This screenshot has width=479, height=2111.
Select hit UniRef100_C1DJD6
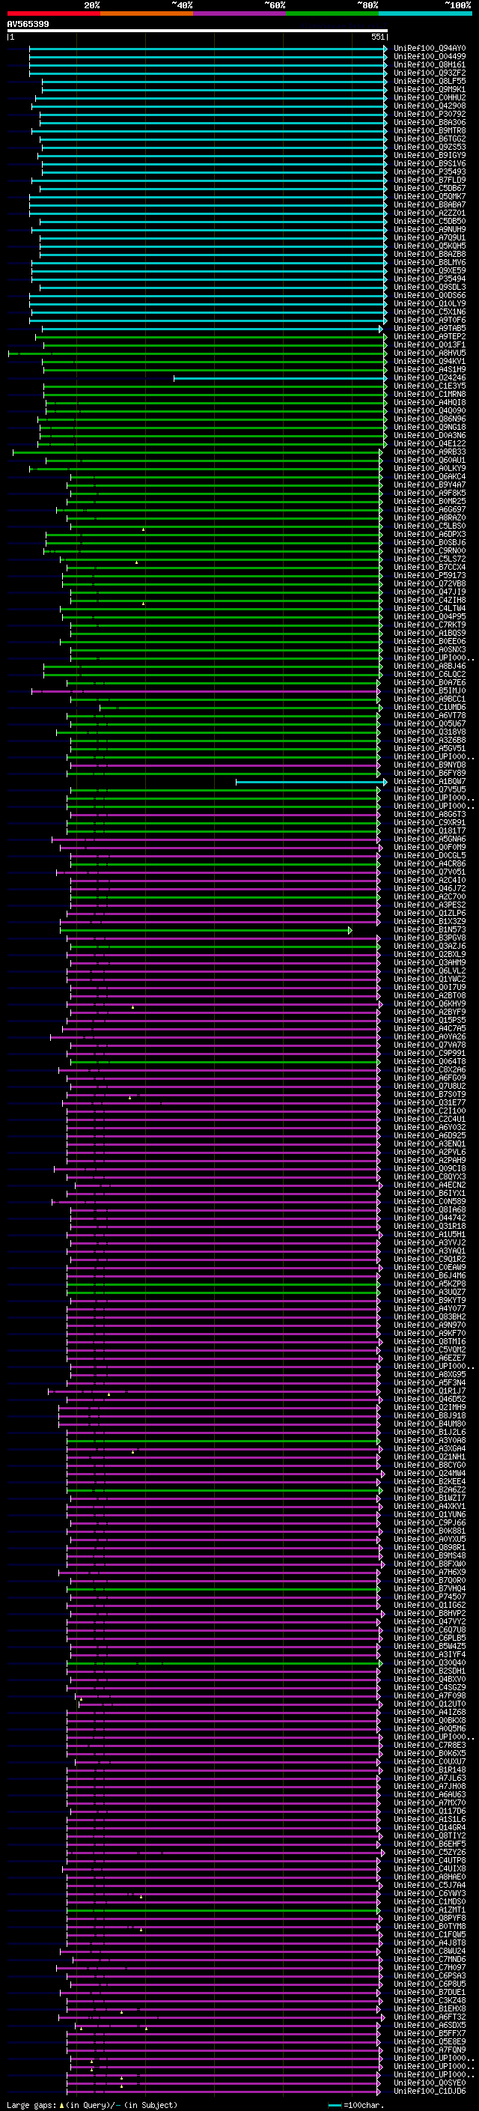click(x=430, y=2091)
